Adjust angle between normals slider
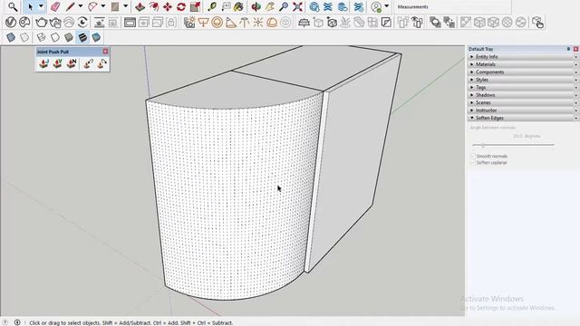580x326 pixels. coord(483,145)
